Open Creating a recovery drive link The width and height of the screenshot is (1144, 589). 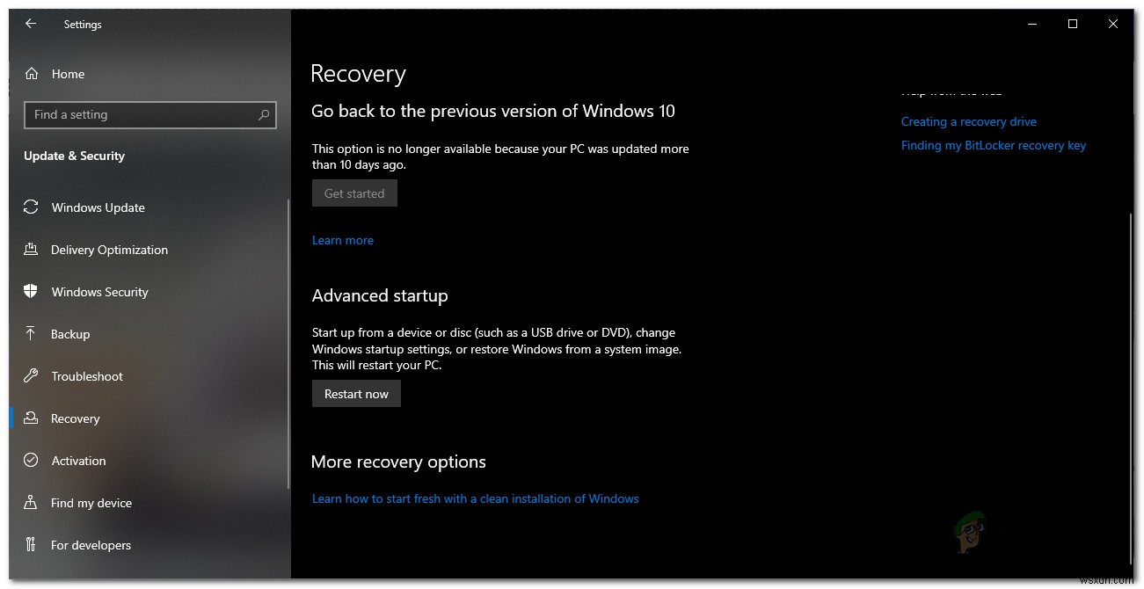coord(969,121)
